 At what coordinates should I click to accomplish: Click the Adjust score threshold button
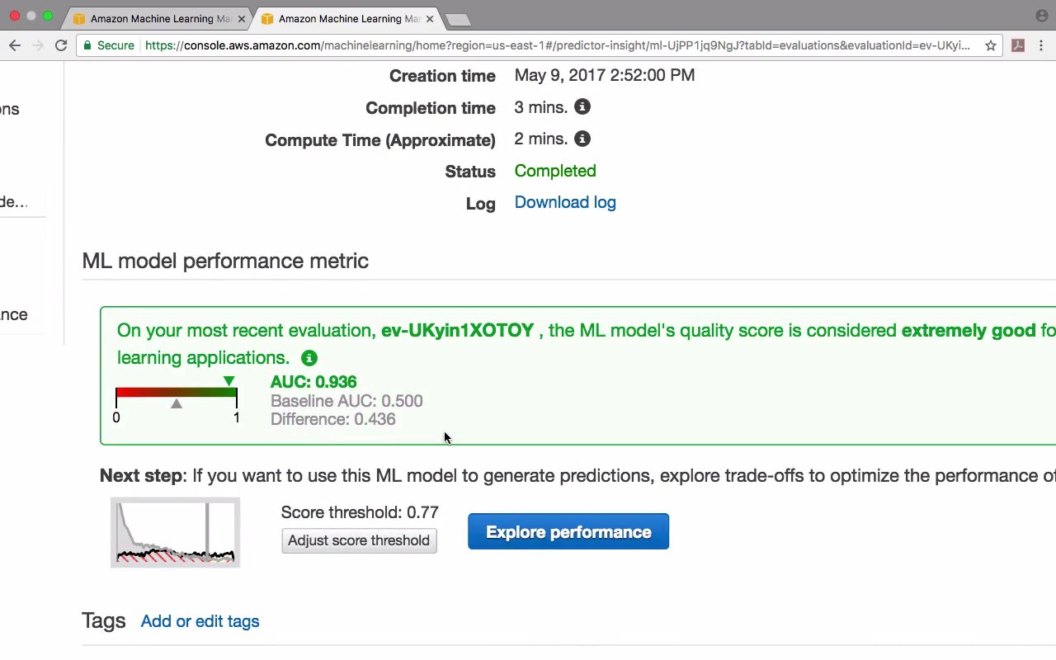pos(359,540)
